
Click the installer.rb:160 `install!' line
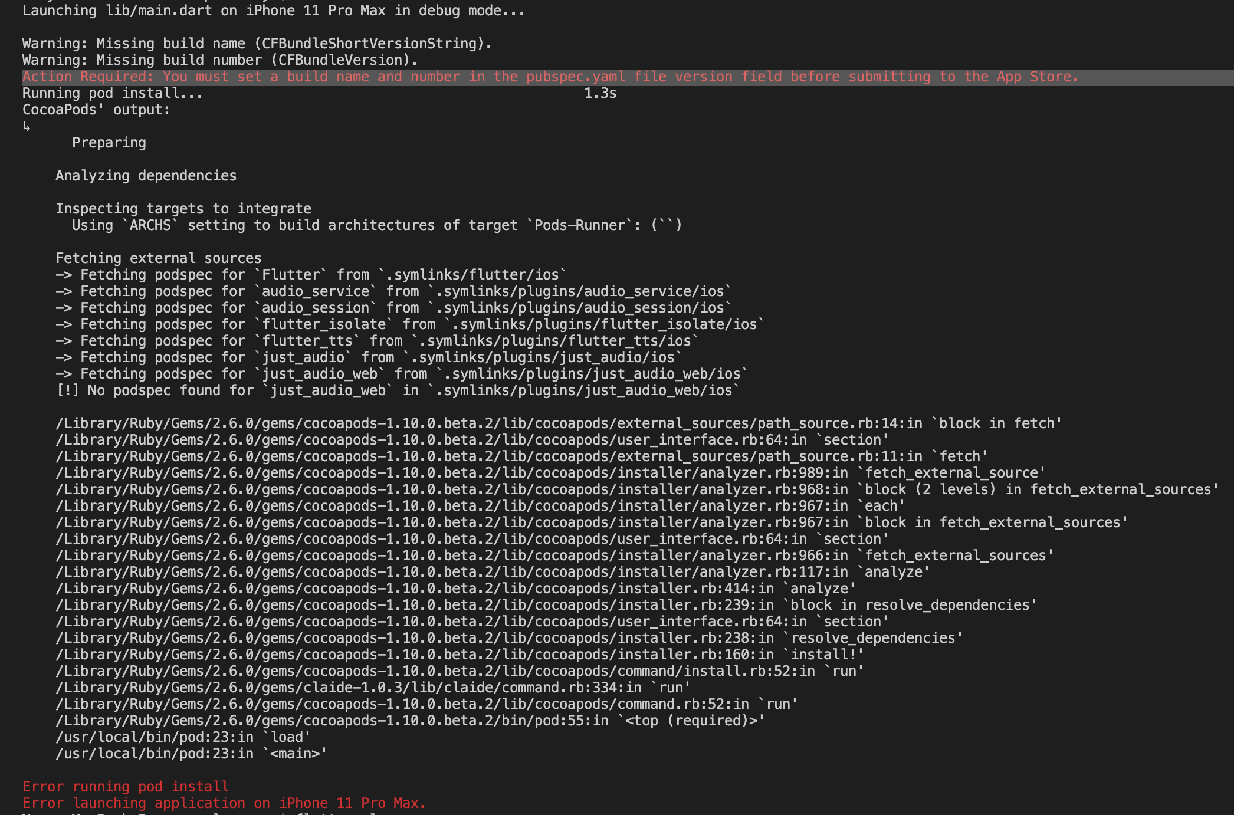460,655
